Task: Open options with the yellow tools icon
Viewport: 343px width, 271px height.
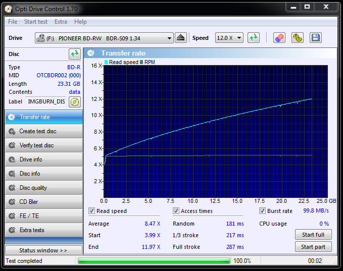Action: (298, 38)
